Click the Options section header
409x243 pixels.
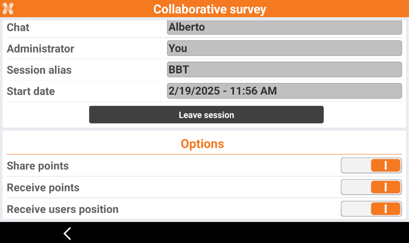point(202,144)
